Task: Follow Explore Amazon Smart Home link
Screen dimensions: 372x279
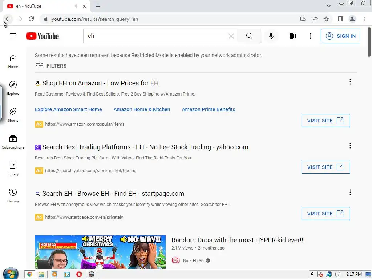Action: coord(68,109)
